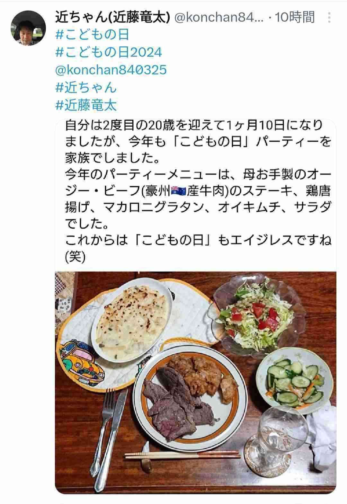The width and height of the screenshot is (347, 504).
Task: Open the @konchan840325 mention link
Action: (x=111, y=70)
